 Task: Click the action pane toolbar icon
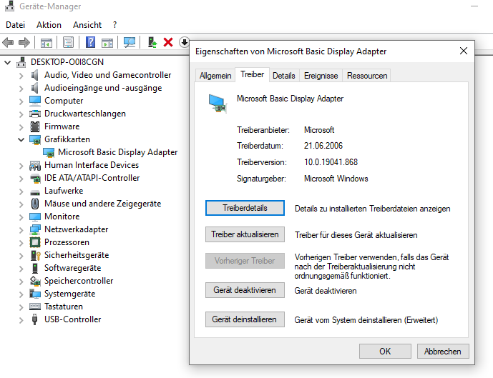tap(107, 42)
